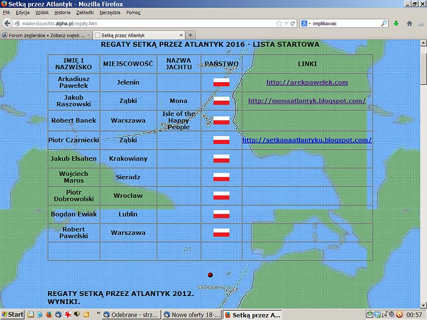Open the arekpawelek.com link
The height and width of the screenshot is (320, 427).
pyautogui.click(x=307, y=82)
